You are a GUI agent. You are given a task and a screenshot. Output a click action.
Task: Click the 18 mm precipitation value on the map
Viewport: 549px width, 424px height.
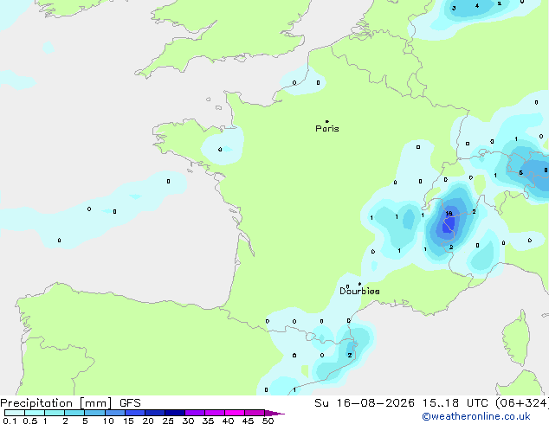click(x=449, y=214)
